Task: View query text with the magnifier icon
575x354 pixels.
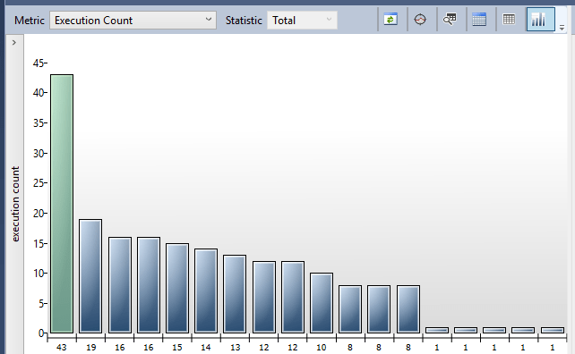Action: point(450,19)
